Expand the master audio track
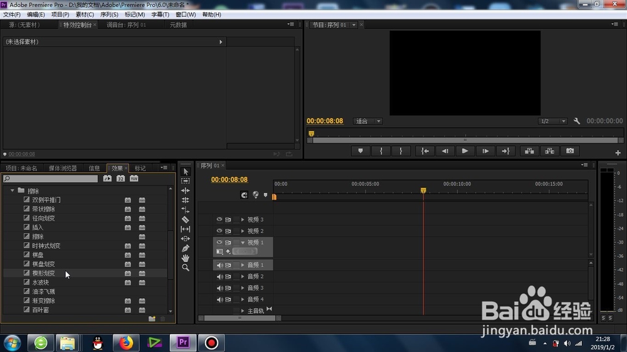 242,311
